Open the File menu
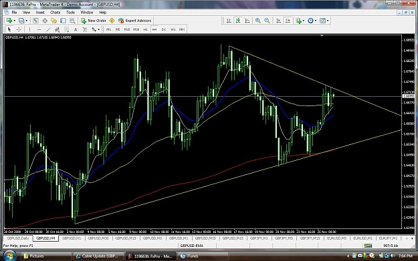418x261 pixels. 14,12
